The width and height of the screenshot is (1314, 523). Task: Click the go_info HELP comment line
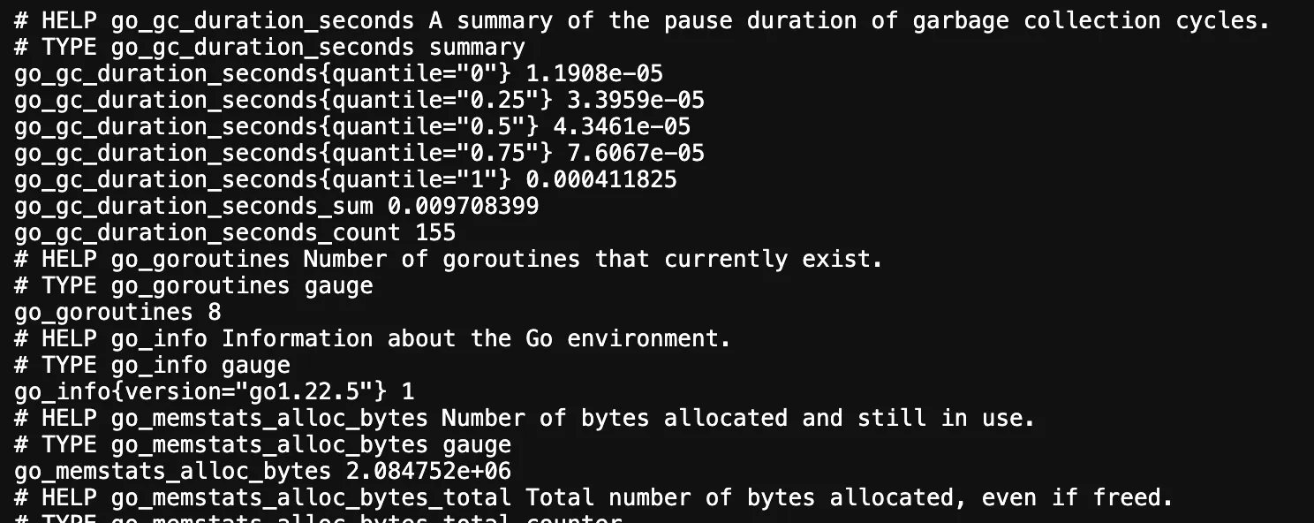pos(373,338)
